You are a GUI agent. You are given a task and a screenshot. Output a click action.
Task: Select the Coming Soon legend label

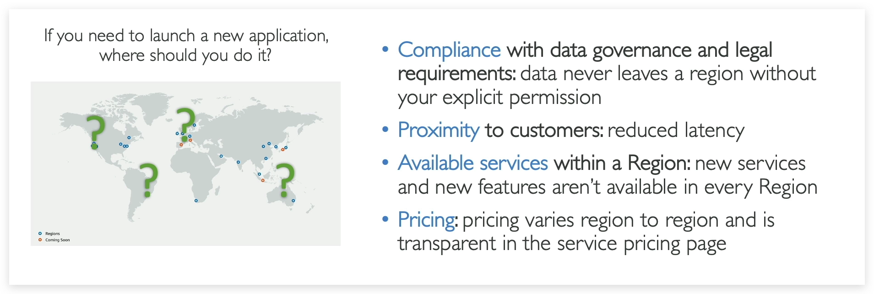click(x=58, y=240)
